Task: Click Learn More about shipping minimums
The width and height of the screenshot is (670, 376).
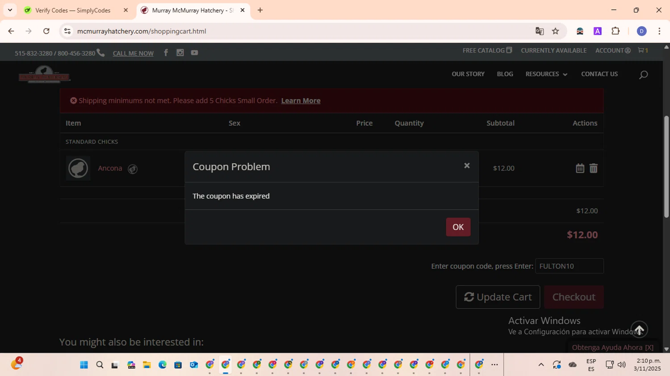Action: (301, 101)
